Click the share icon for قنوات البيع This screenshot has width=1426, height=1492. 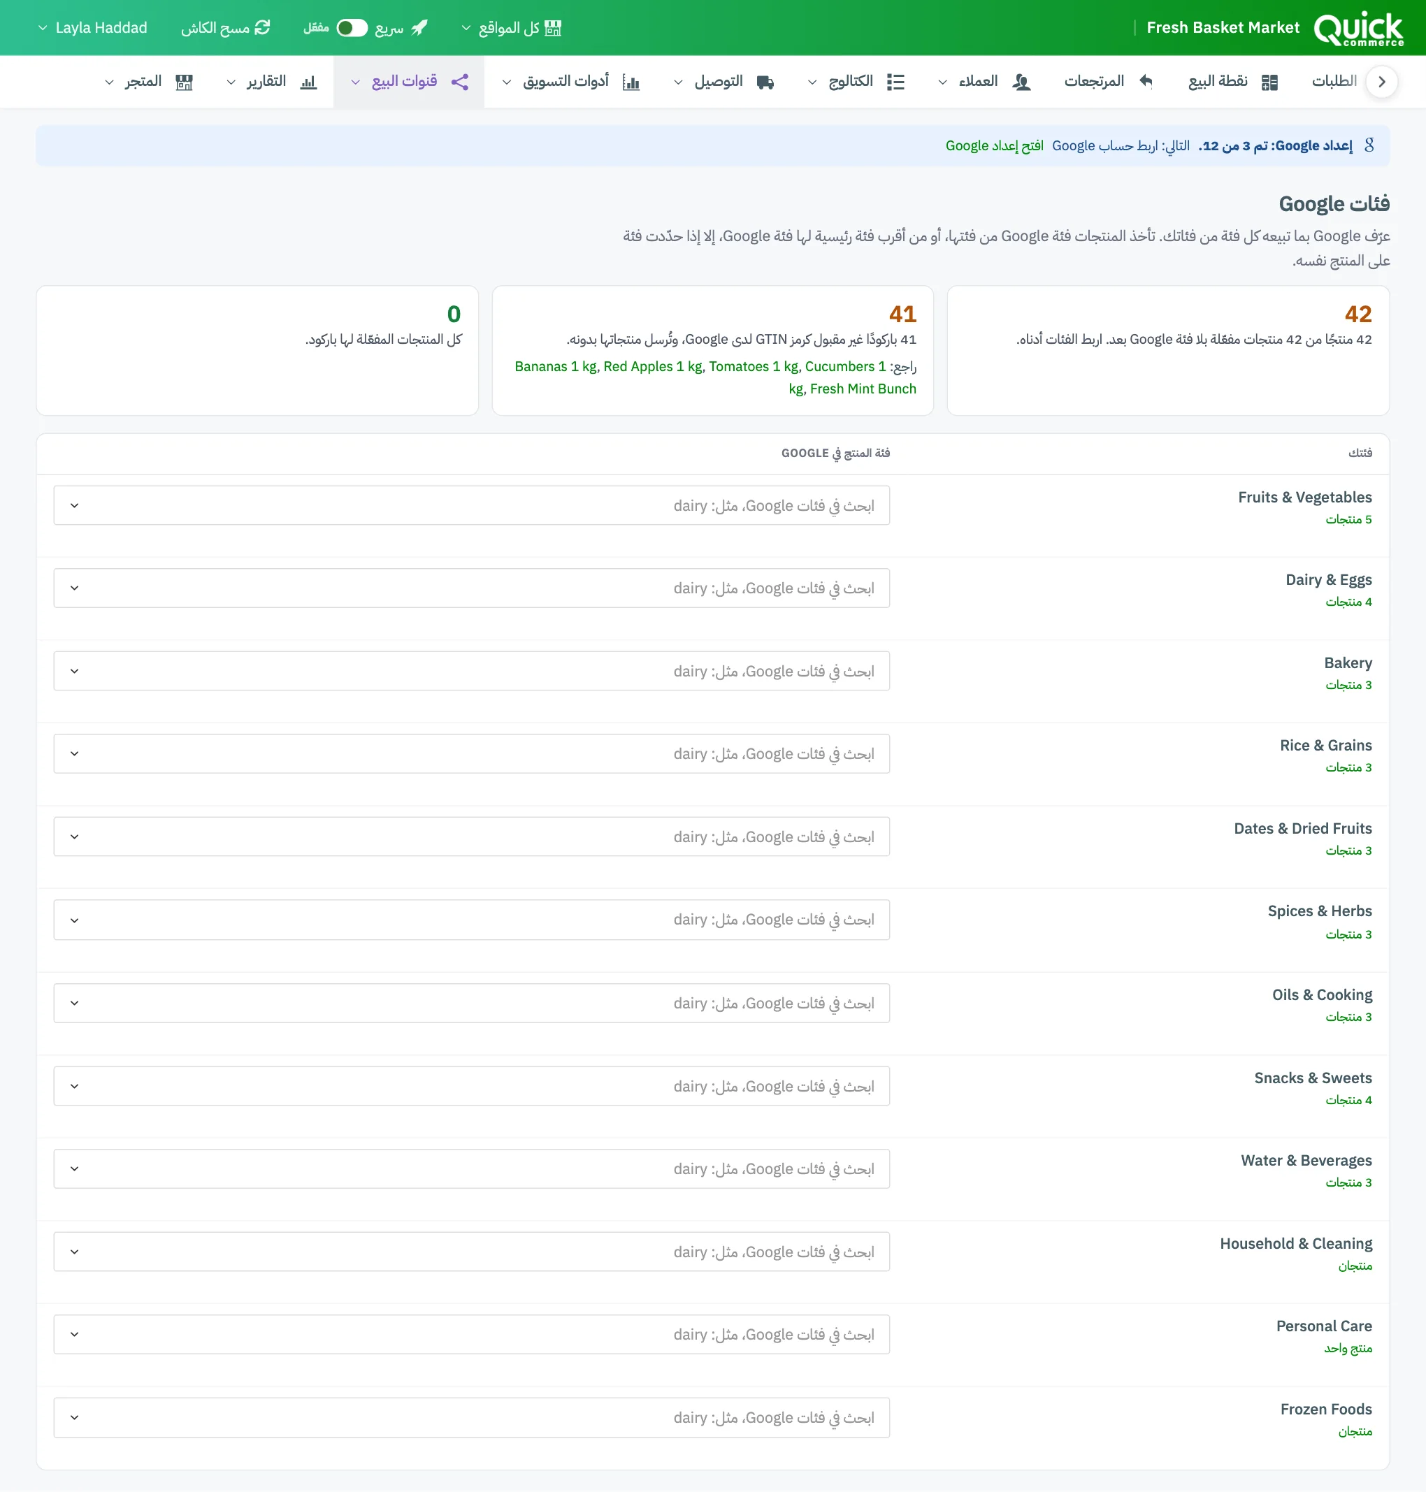460,82
